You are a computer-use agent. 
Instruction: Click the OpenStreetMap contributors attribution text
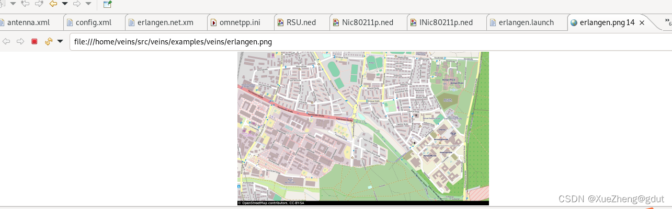271,203
